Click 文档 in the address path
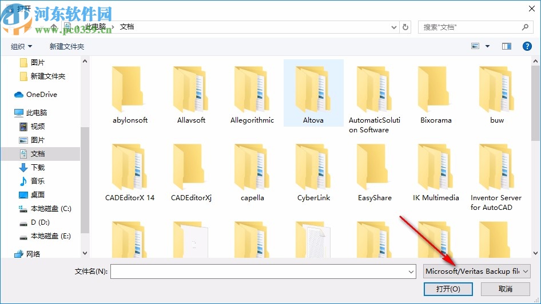 coord(126,27)
